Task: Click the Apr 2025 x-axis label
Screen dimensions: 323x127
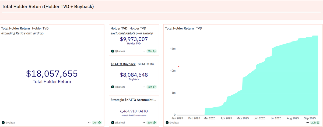Action: [226, 118]
